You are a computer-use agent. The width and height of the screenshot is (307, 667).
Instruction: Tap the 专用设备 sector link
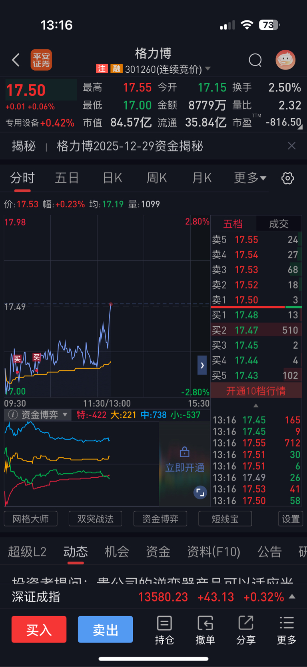tap(22, 123)
